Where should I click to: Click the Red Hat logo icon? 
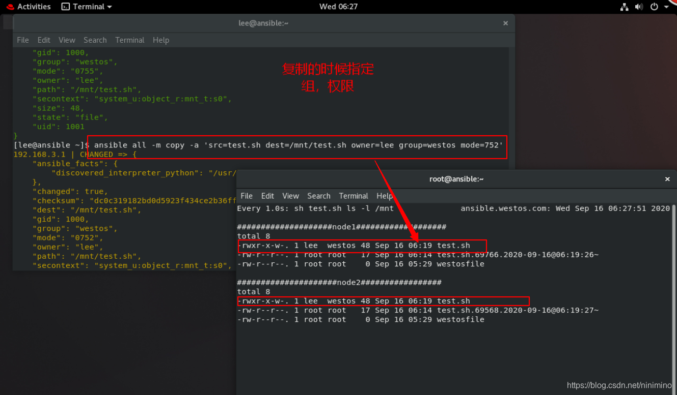(11, 7)
